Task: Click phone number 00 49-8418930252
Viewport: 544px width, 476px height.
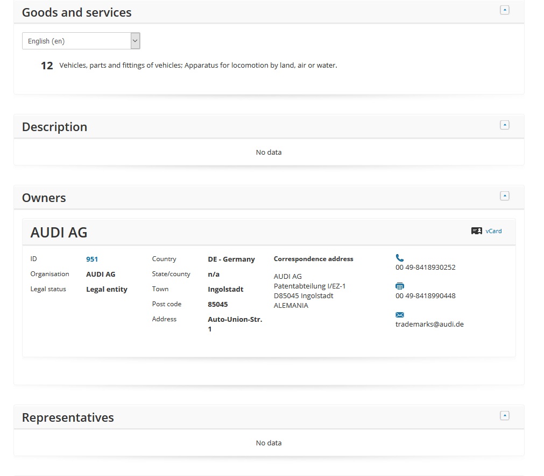Action: (425, 267)
